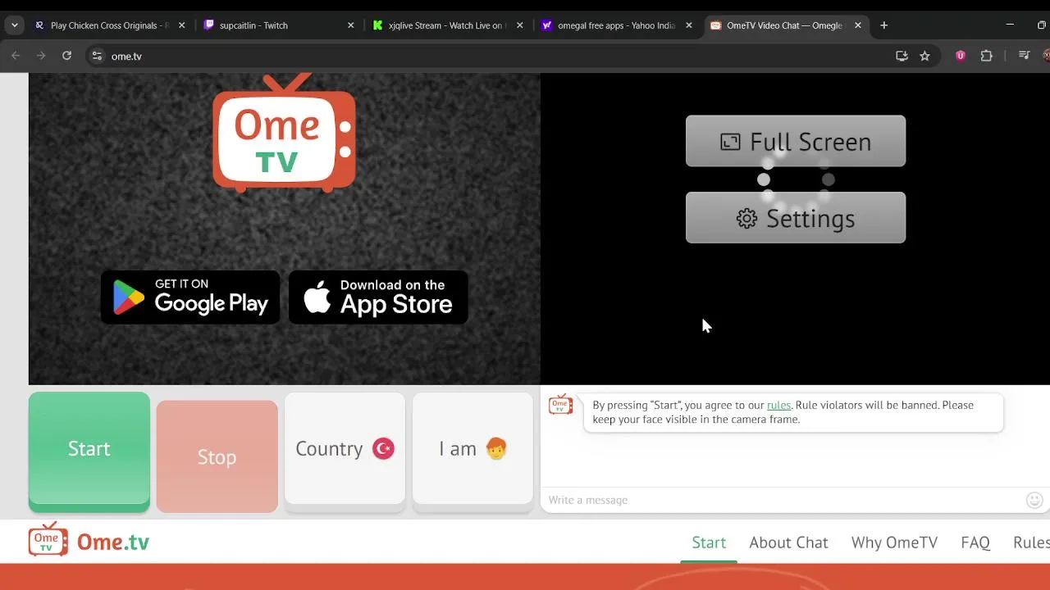Image resolution: width=1050 pixels, height=590 pixels.
Task: Open the rules link in chat notice
Action: 778,405
